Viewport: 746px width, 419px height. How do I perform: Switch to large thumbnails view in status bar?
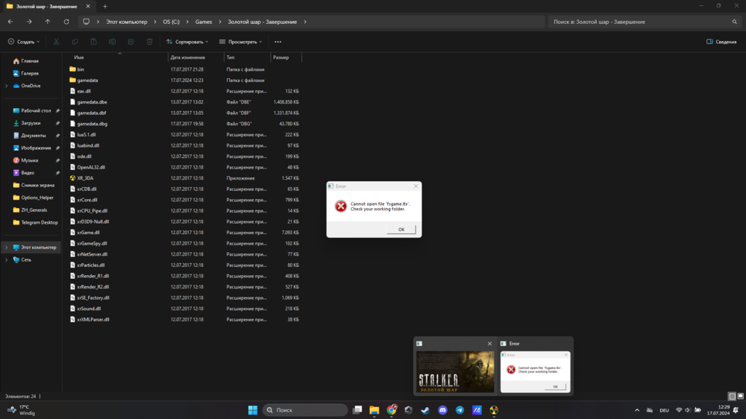click(x=739, y=396)
